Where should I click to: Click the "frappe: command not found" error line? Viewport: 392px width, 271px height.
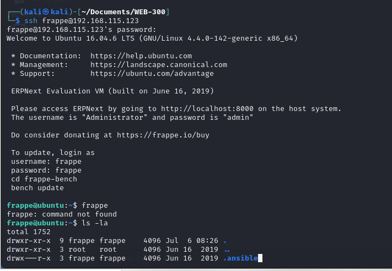click(x=62, y=214)
